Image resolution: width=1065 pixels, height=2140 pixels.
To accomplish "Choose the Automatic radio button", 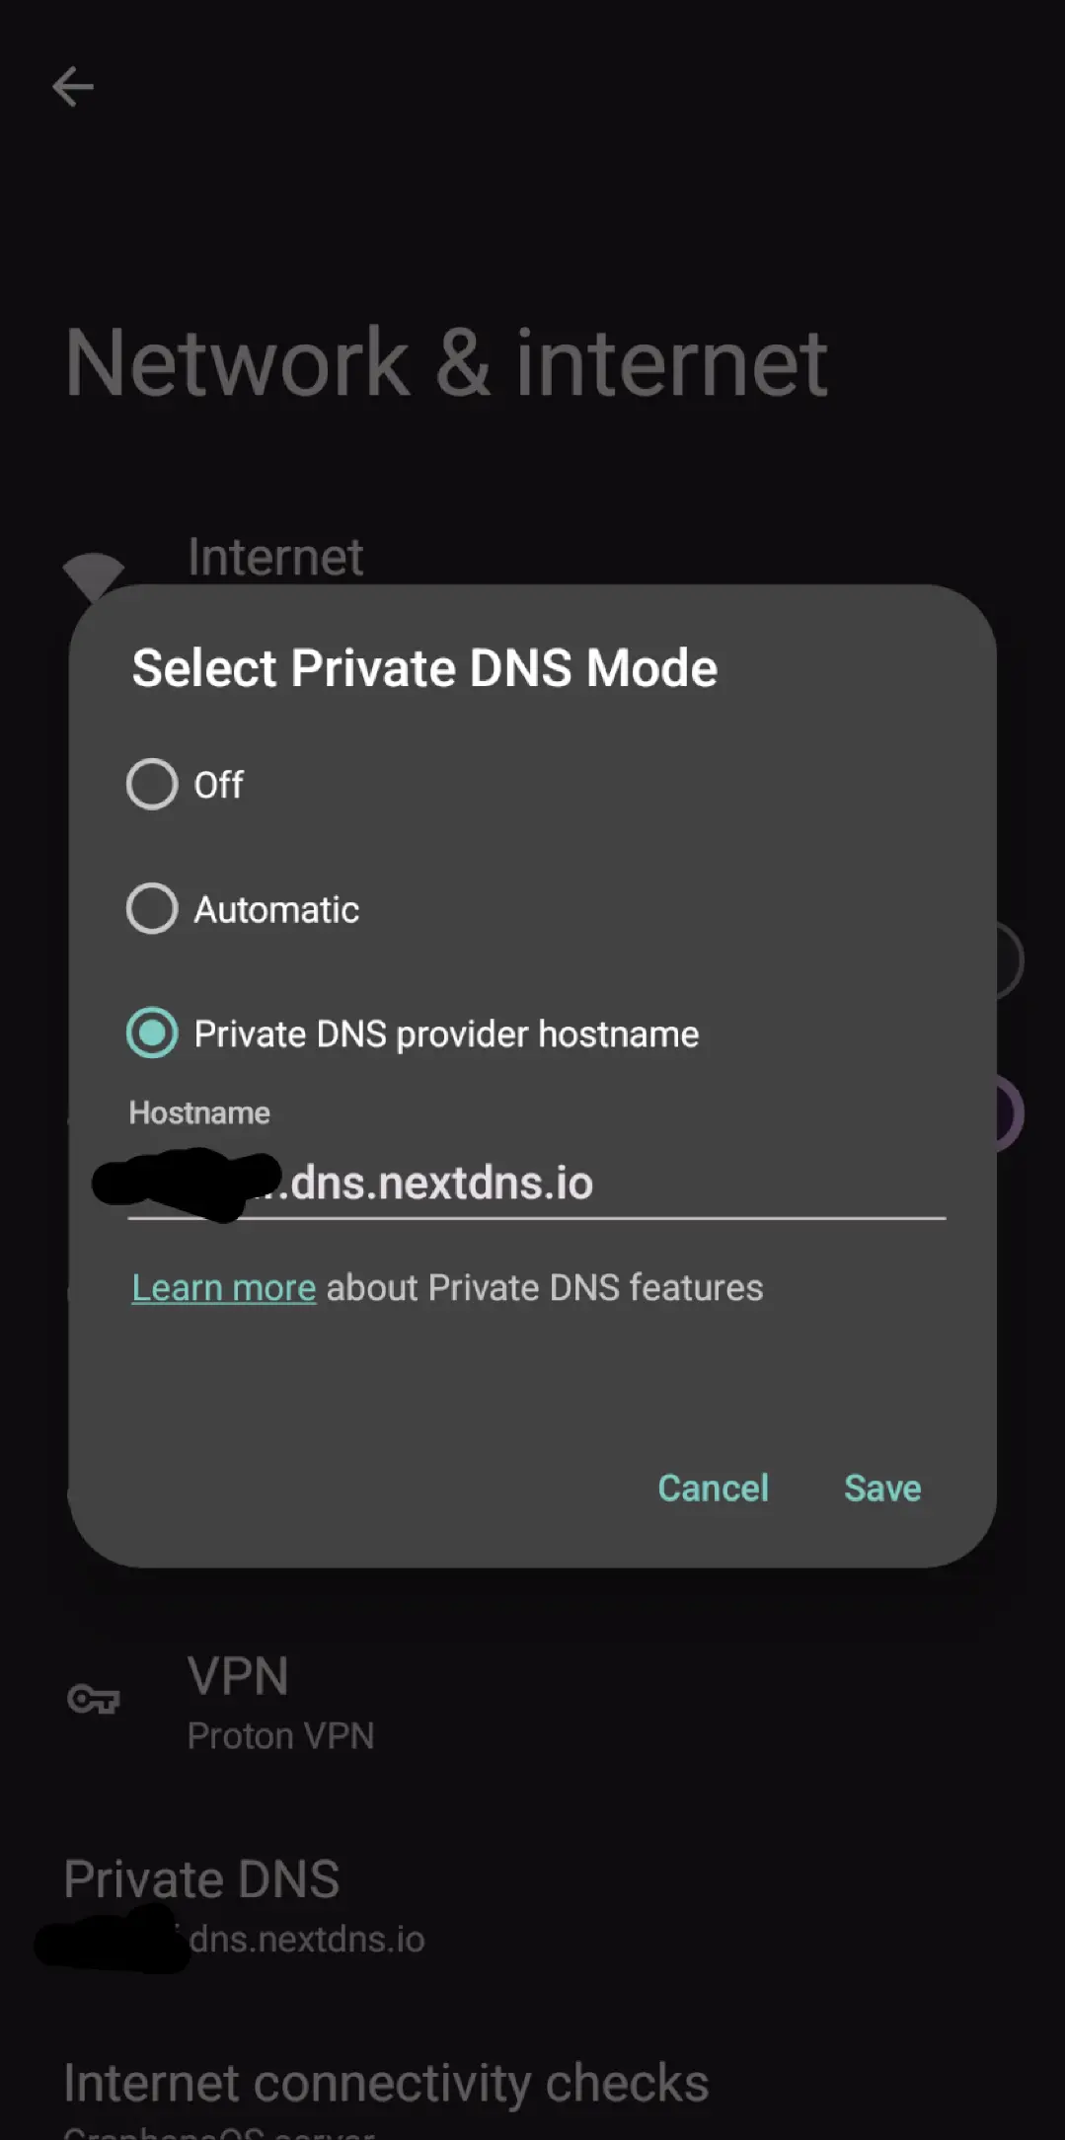I will [x=152, y=908].
